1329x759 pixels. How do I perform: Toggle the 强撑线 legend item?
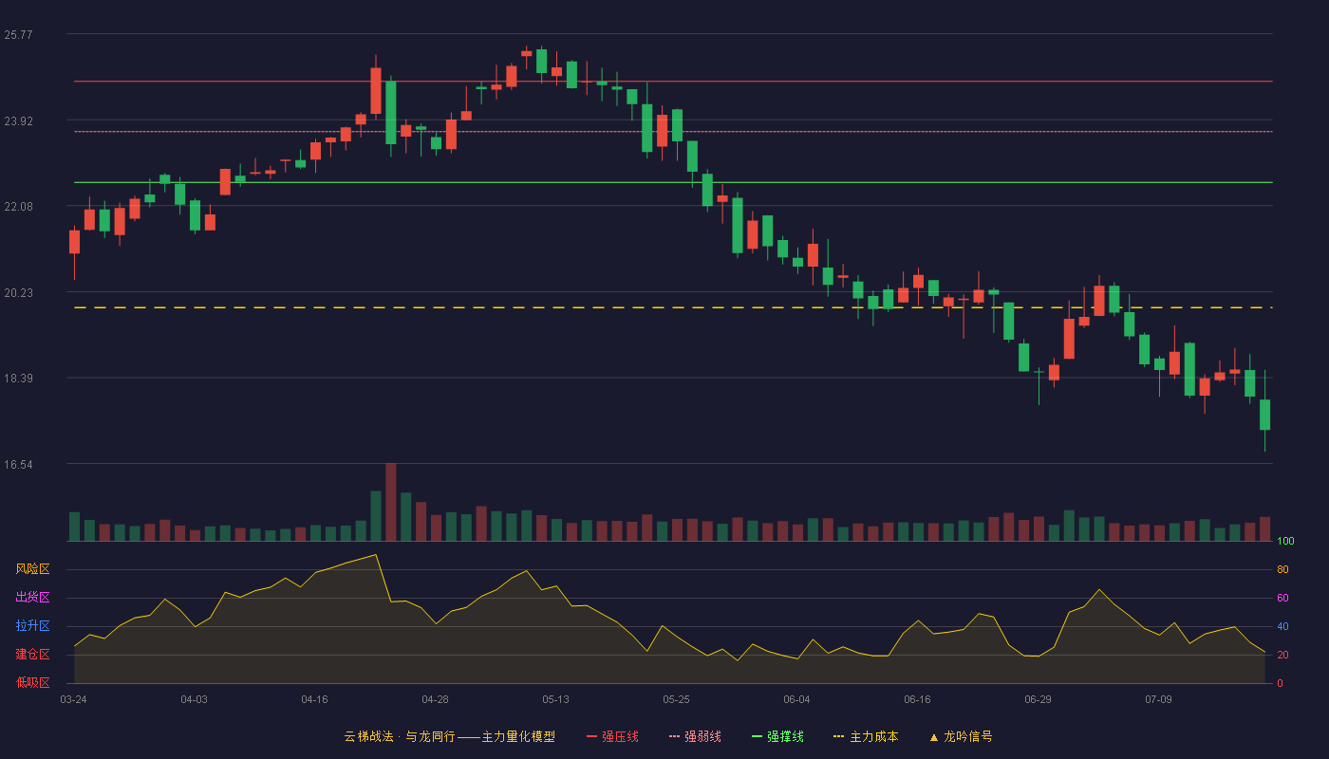pyautogui.click(x=777, y=736)
